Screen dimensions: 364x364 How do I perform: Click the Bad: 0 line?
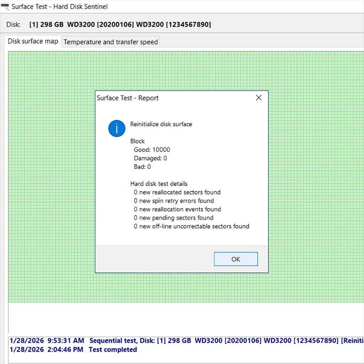(x=142, y=167)
